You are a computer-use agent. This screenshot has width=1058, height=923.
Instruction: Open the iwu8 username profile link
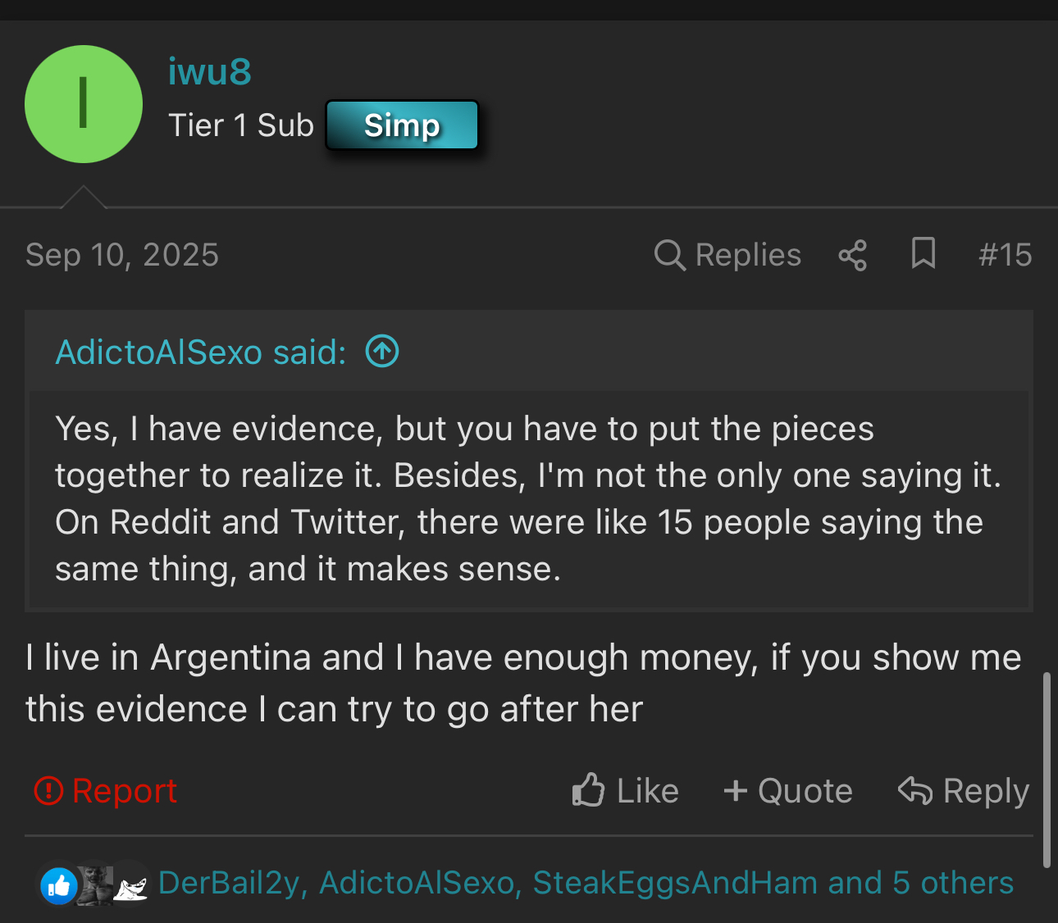[209, 71]
